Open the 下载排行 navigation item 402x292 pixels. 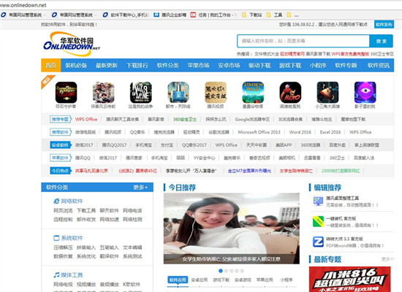click(137, 65)
